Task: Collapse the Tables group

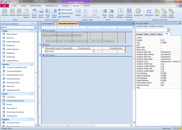Action: [x=32, y=31]
